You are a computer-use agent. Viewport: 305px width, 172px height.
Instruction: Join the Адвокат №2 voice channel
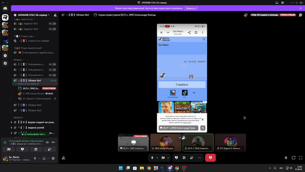[35, 29]
